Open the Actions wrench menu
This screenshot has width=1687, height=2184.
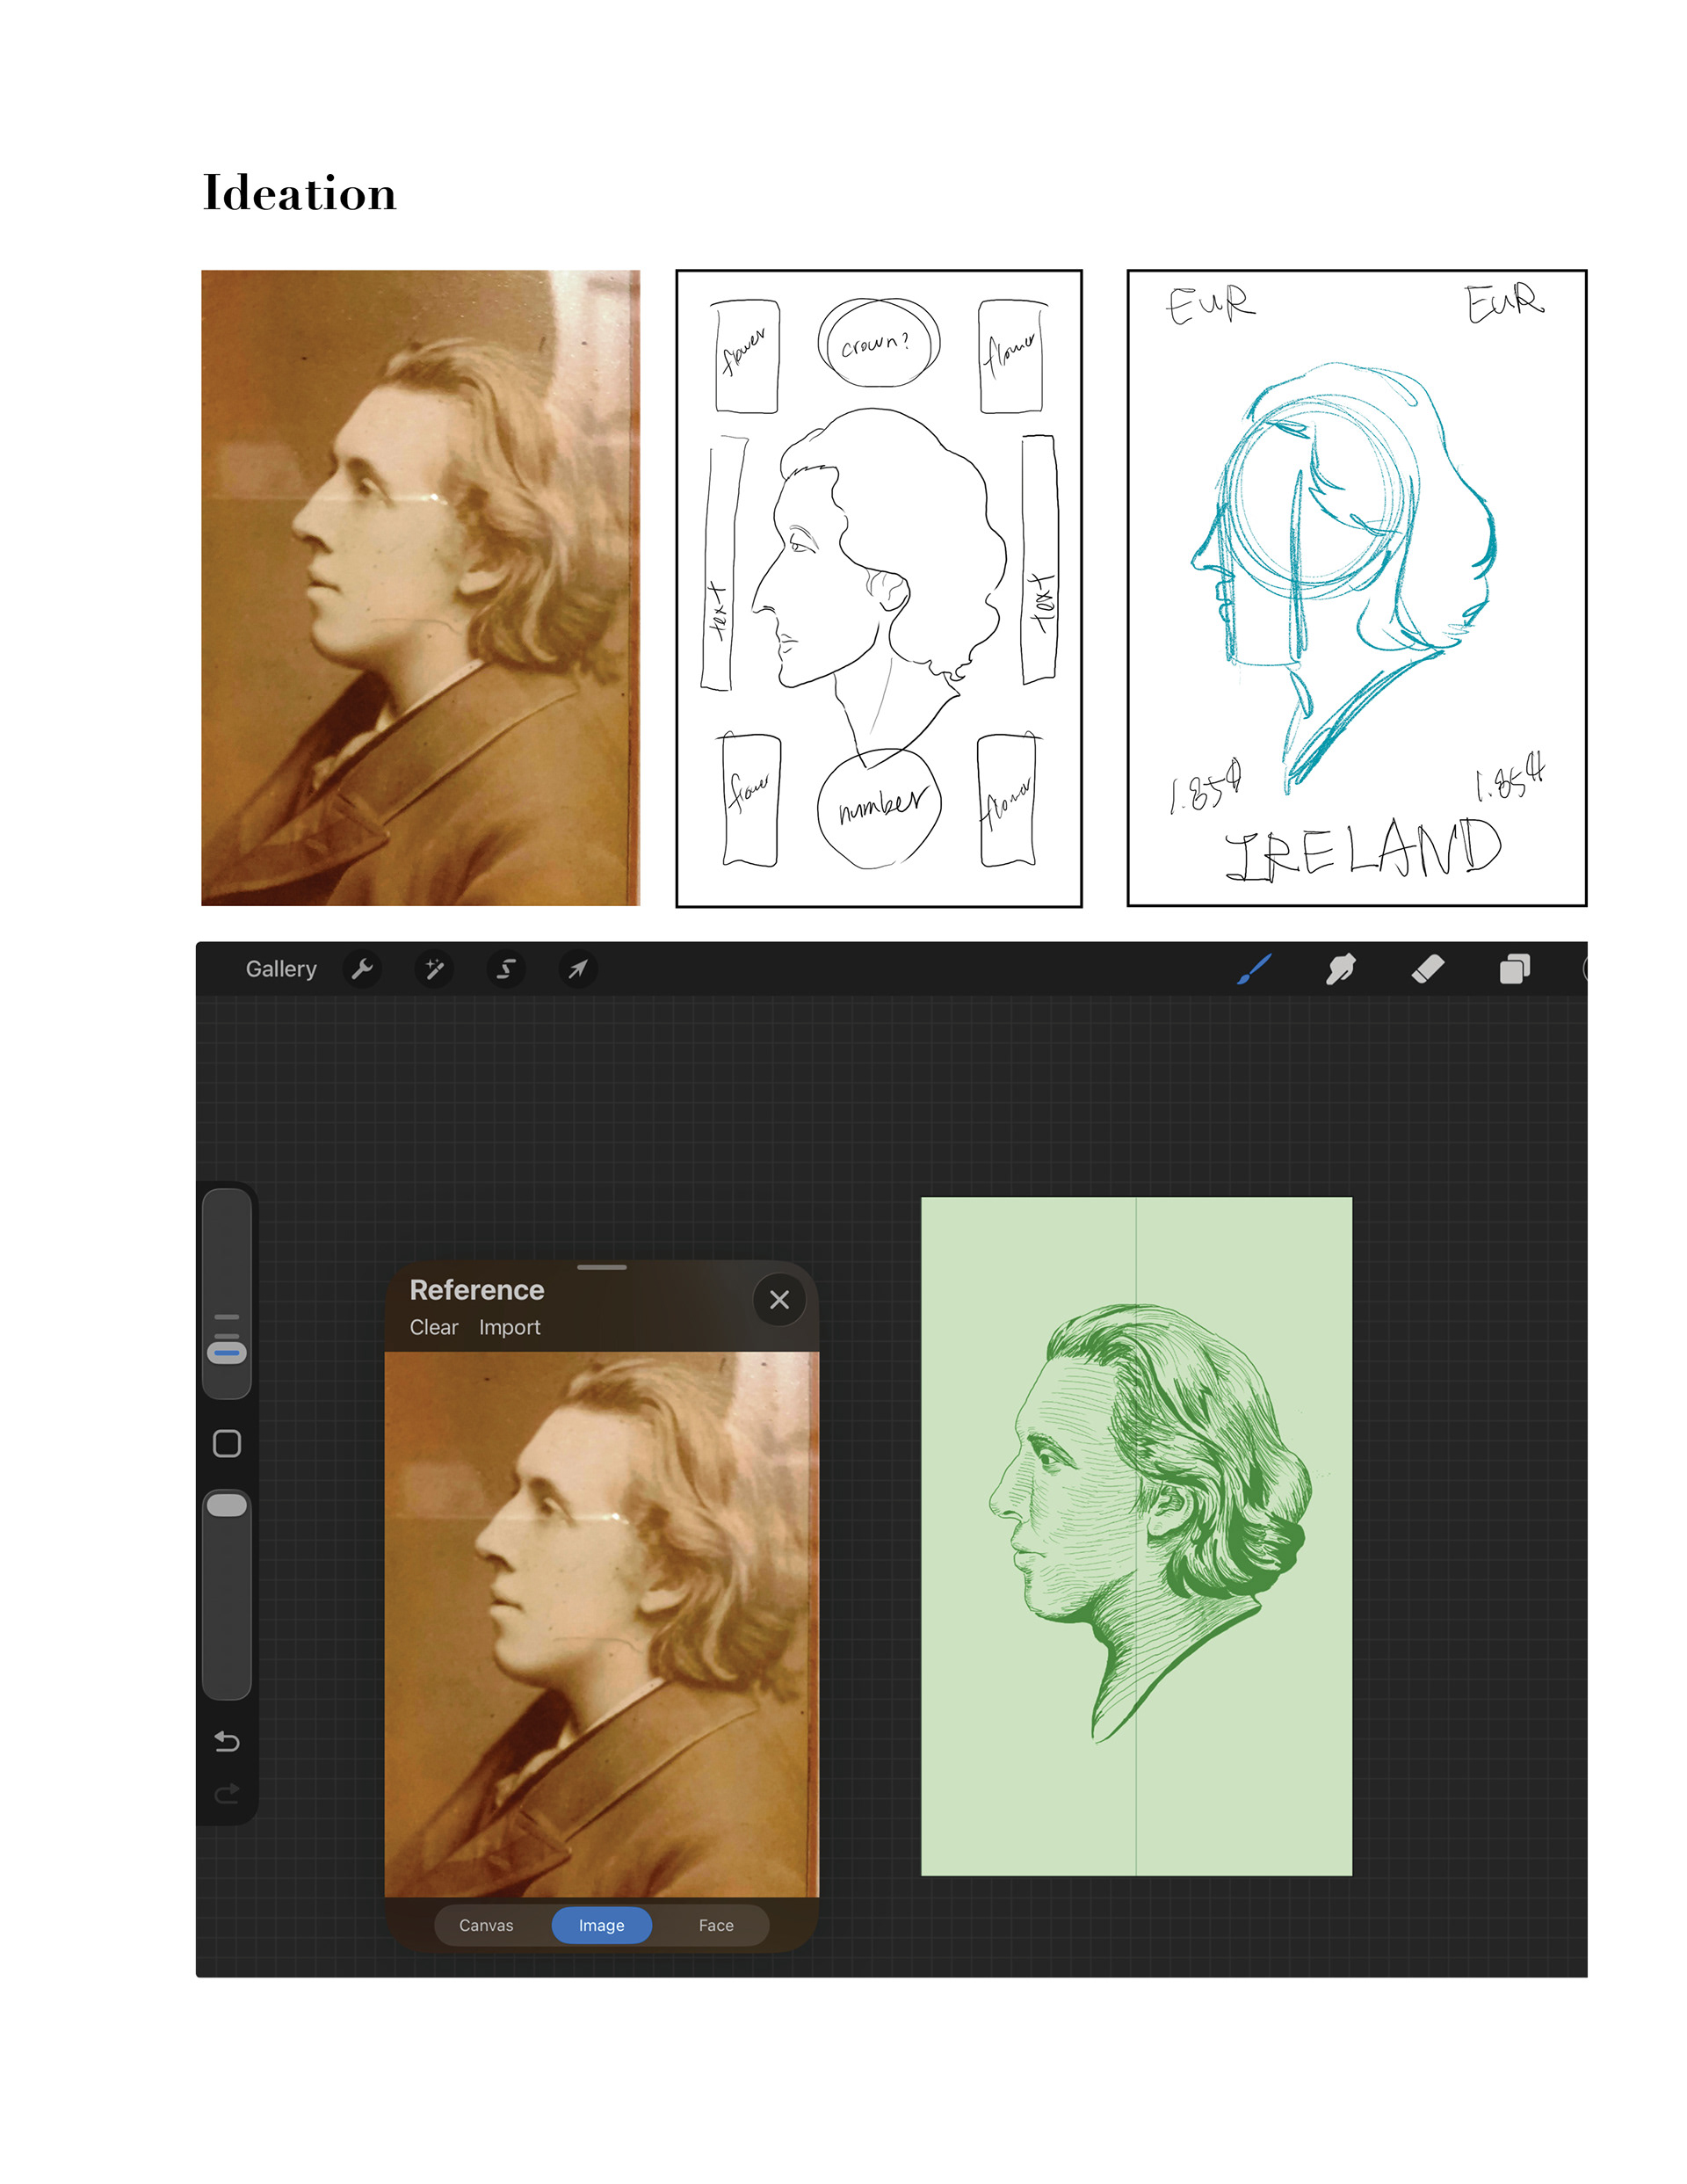362,969
